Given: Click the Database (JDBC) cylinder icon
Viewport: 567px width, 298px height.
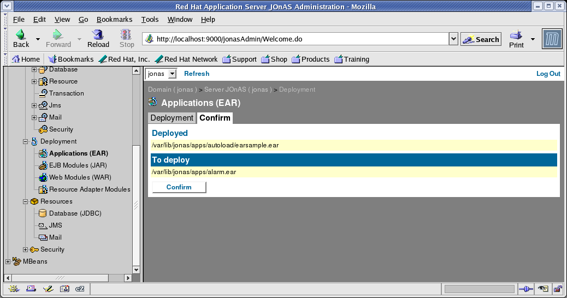Looking at the screenshot, I should click(x=43, y=213).
